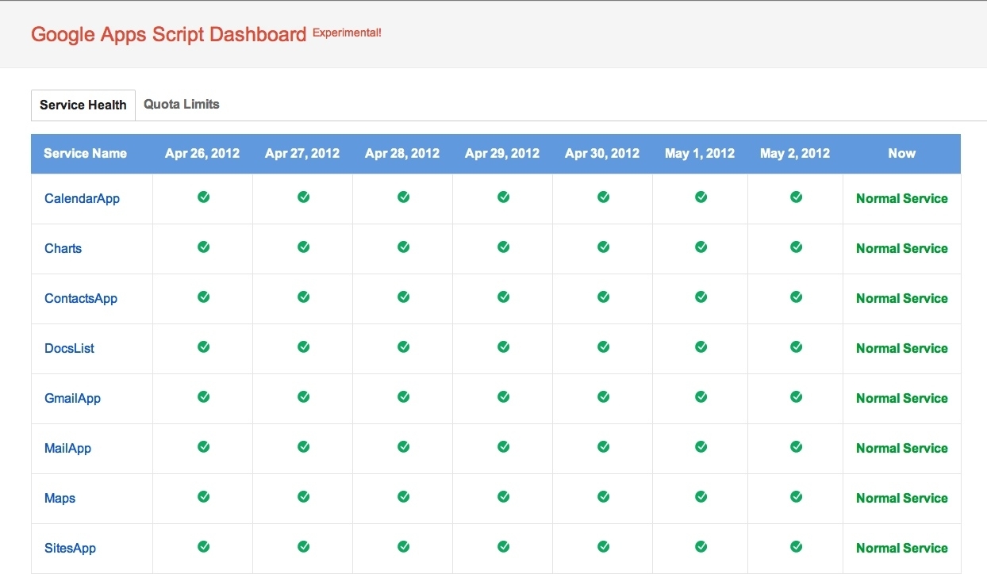Click the red Experimental! label
The image size is (987, 574).
click(x=347, y=33)
